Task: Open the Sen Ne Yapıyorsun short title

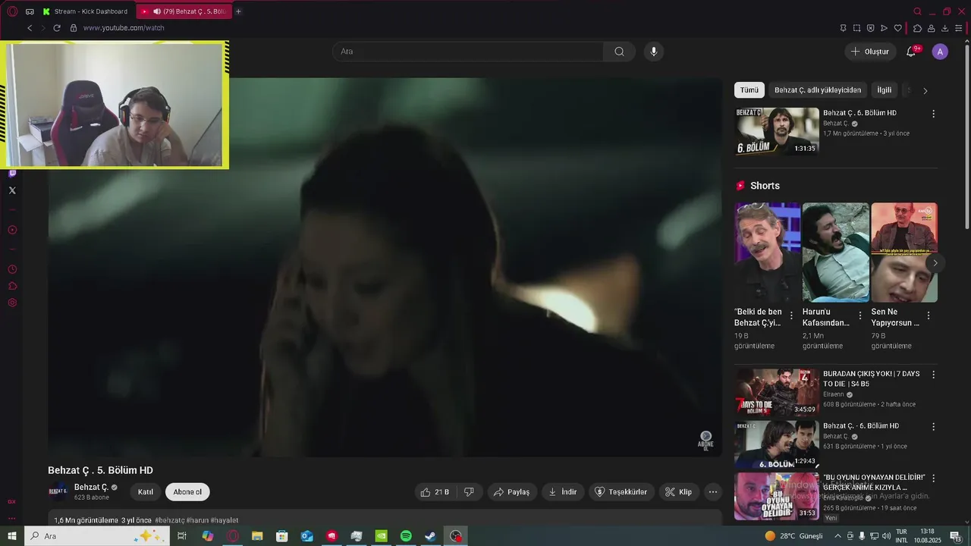Action: 895,317
